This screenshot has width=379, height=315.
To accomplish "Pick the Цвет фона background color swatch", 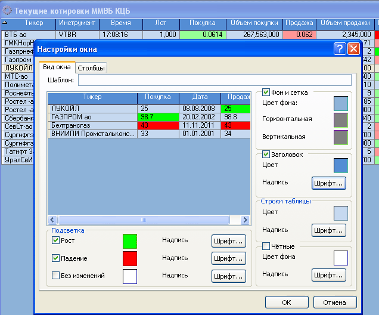I will [x=341, y=103].
